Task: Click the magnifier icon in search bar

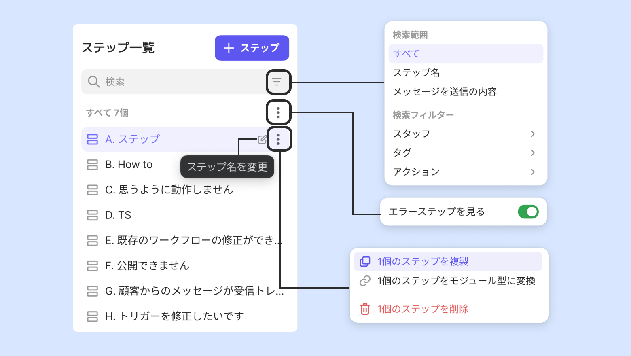Action: (93, 82)
